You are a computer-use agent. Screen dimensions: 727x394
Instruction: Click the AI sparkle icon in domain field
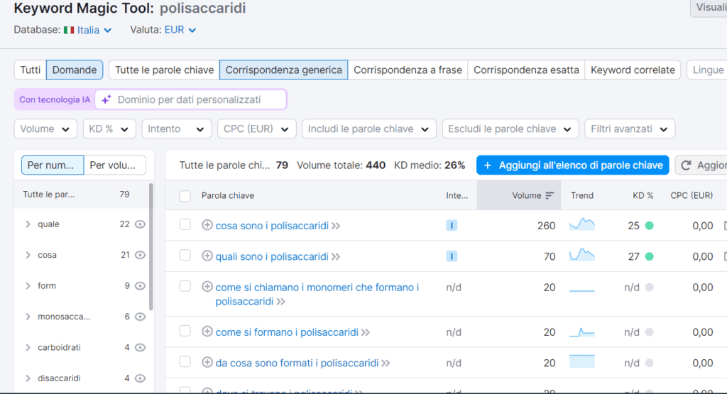click(x=106, y=99)
